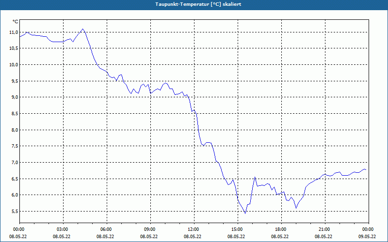
Task: Click the 9,0 y-axis label
Action: pyautogui.click(x=15, y=97)
